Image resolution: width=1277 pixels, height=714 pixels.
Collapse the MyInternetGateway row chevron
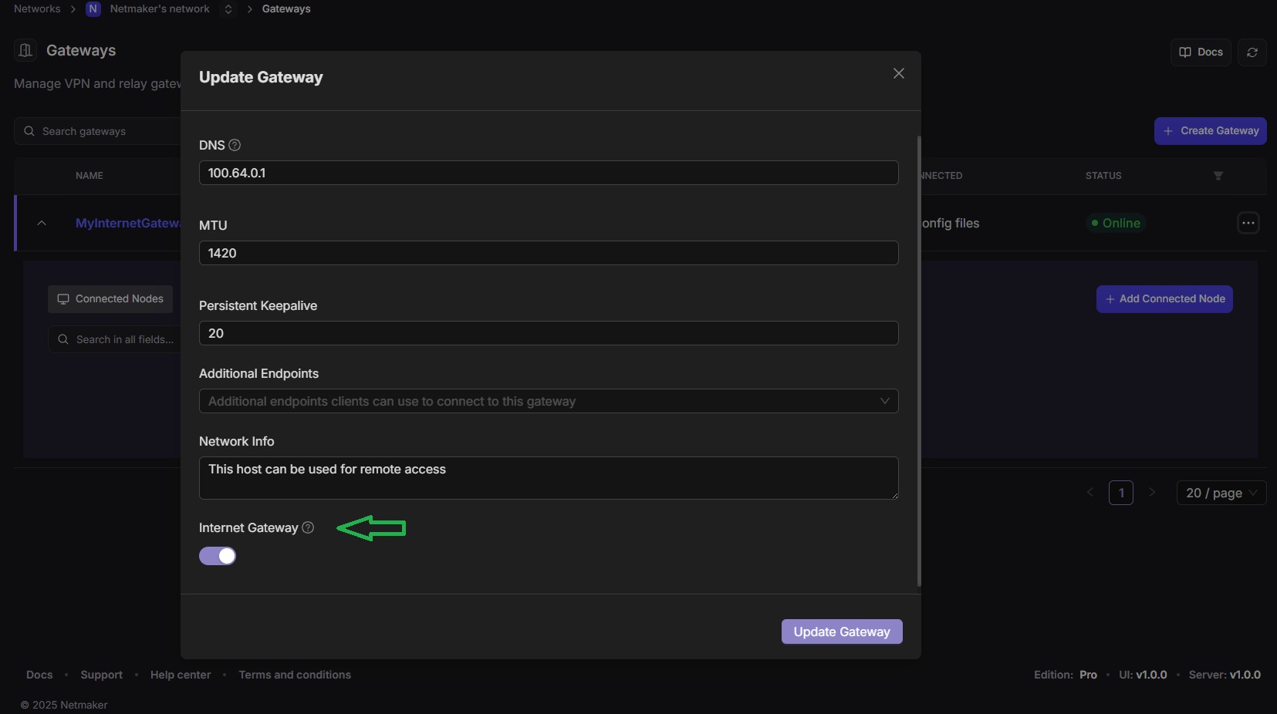[x=42, y=223]
